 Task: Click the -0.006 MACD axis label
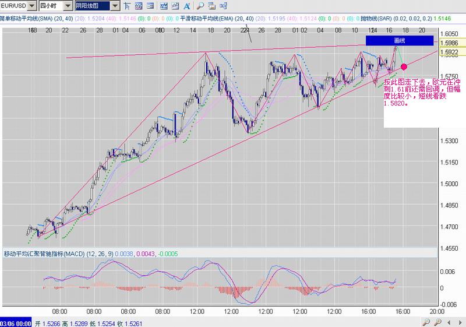tap(447, 304)
